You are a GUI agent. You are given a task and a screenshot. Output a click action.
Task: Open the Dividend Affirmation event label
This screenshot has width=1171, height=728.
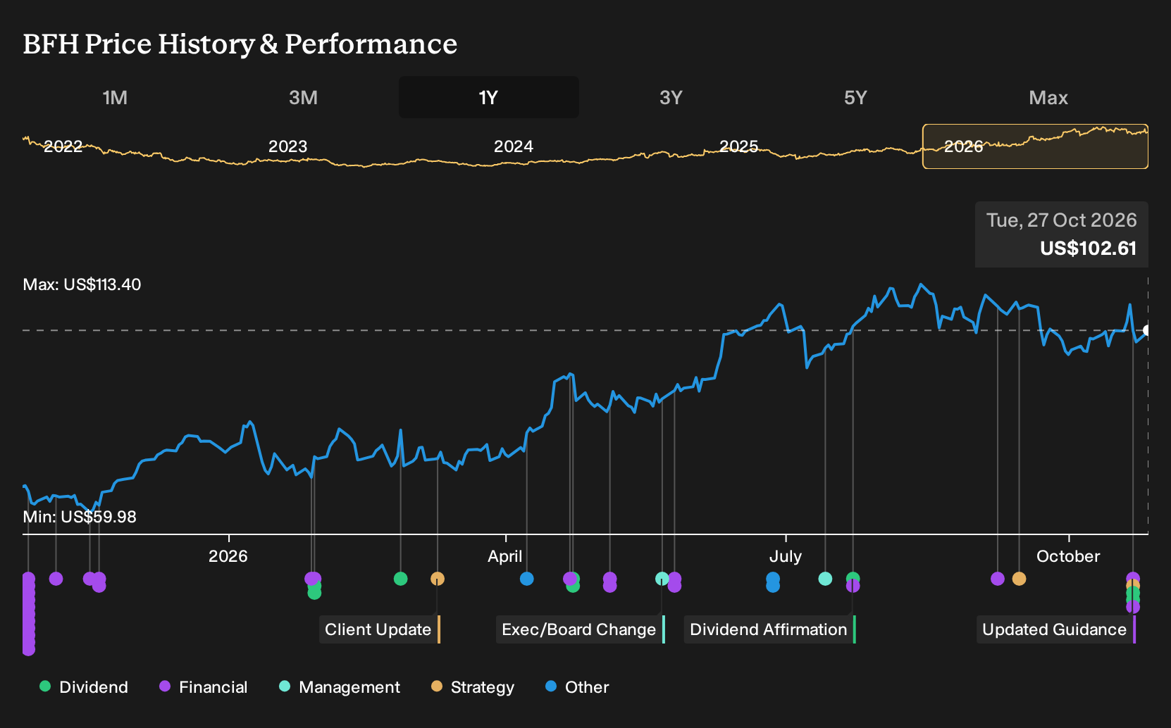(x=770, y=629)
